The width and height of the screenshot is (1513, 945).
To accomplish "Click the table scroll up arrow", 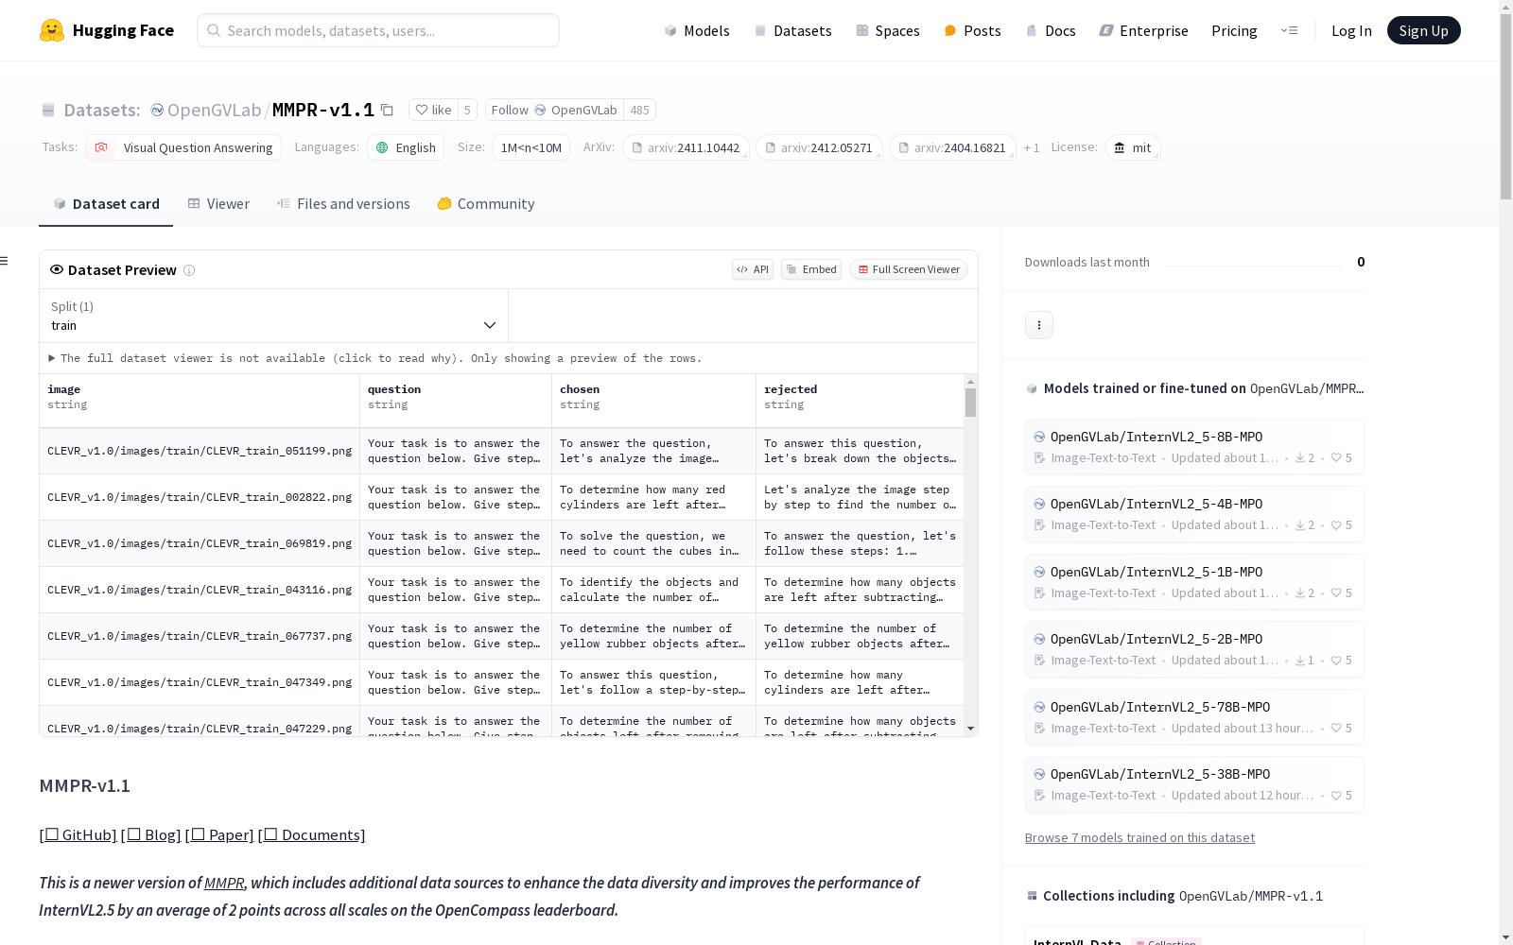I will pyautogui.click(x=970, y=382).
